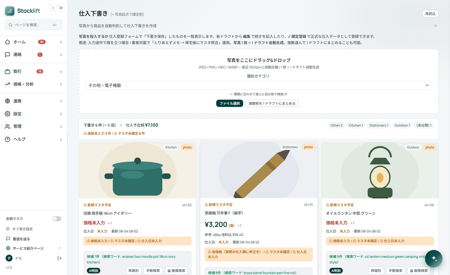450x275 pixels.
Task: Click the デモ user avatar
Action: pos(9,258)
